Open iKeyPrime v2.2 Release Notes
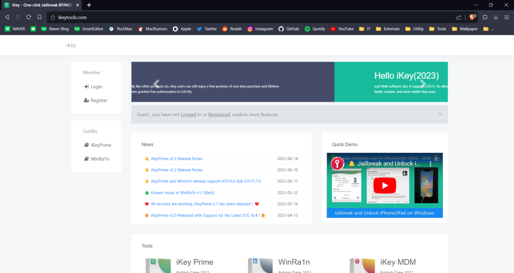Screen dimensions: 514x273 (x=177, y=170)
